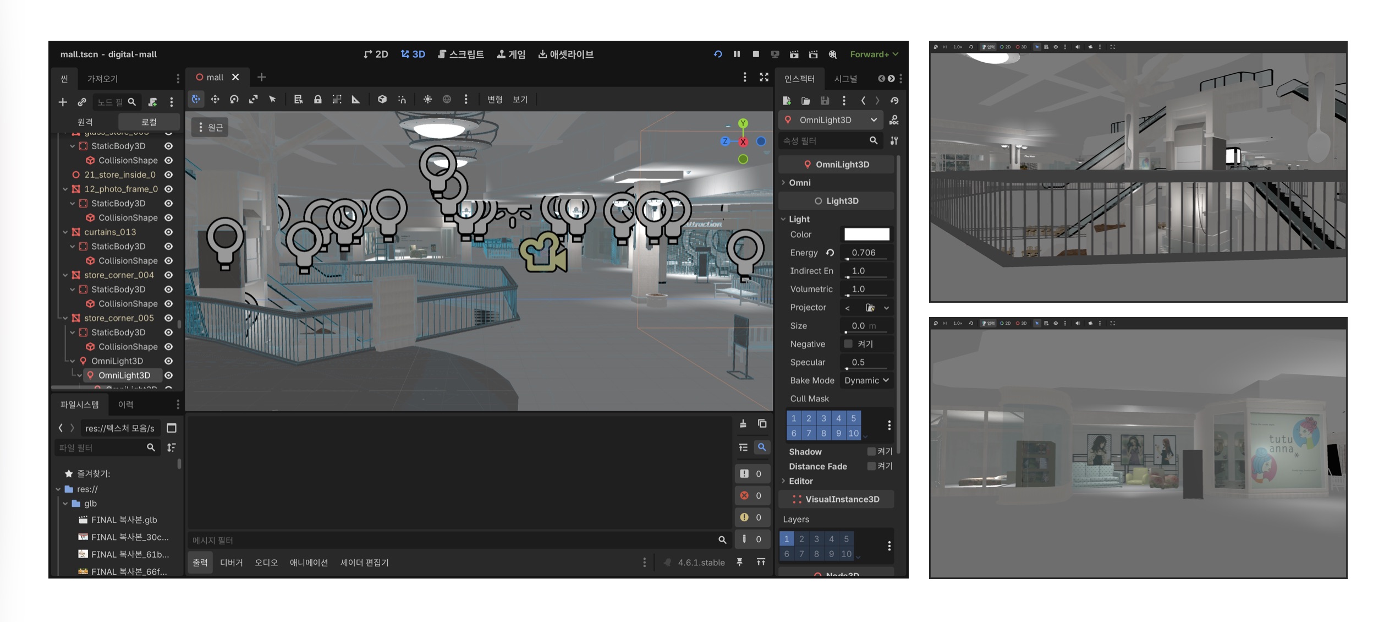Click the FileSystem split mode toggle icon

click(x=172, y=428)
